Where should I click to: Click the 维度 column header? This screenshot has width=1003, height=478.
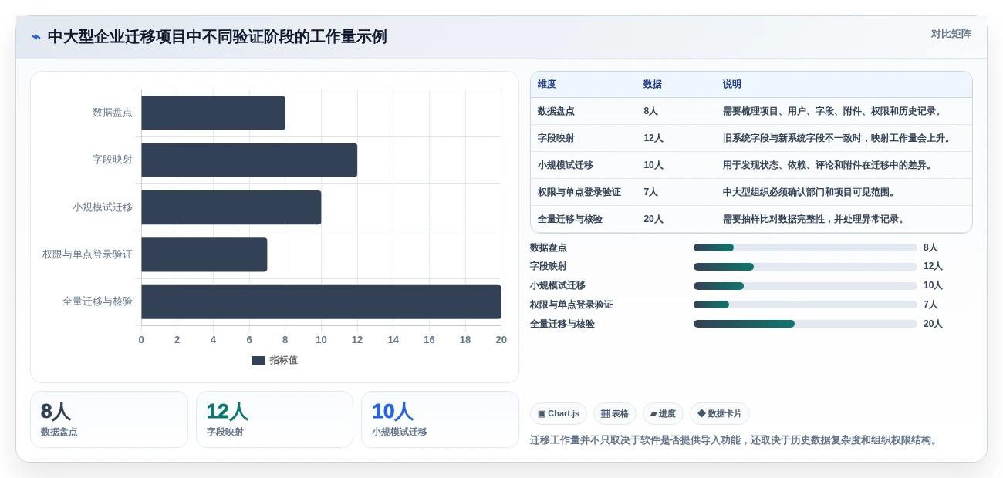pyautogui.click(x=547, y=85)
